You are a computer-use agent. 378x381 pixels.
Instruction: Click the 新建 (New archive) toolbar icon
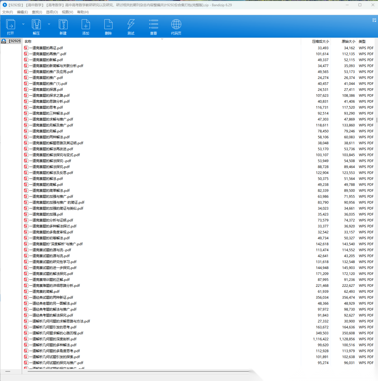tap(63, 27)
